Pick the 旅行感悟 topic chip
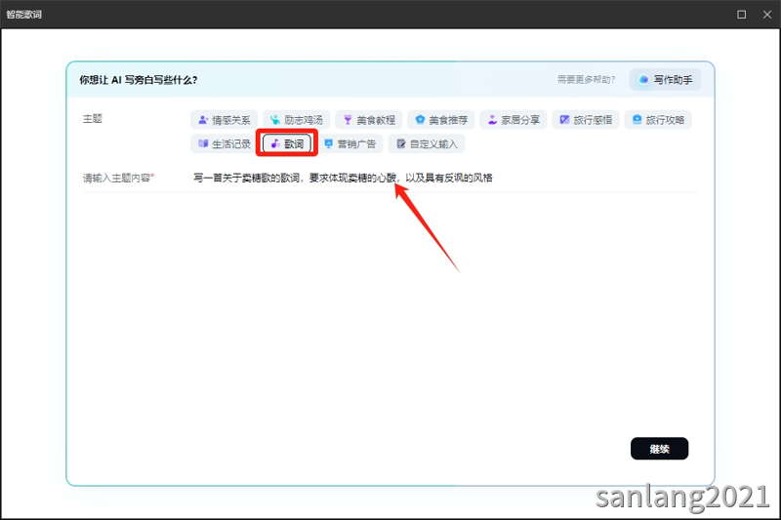The image size is (781, 520). tap(586, 120)
